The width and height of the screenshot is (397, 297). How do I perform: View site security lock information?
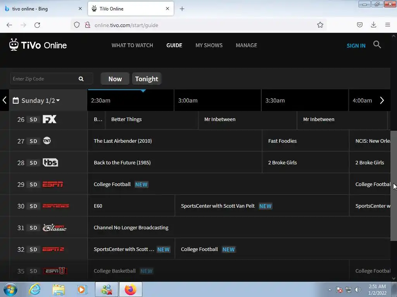88,25
